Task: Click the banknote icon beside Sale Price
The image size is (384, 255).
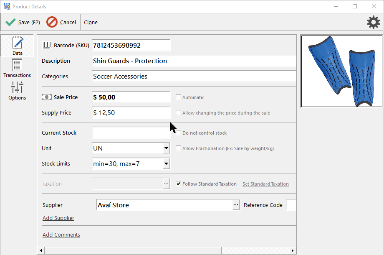Action: [x=46, y=97]
